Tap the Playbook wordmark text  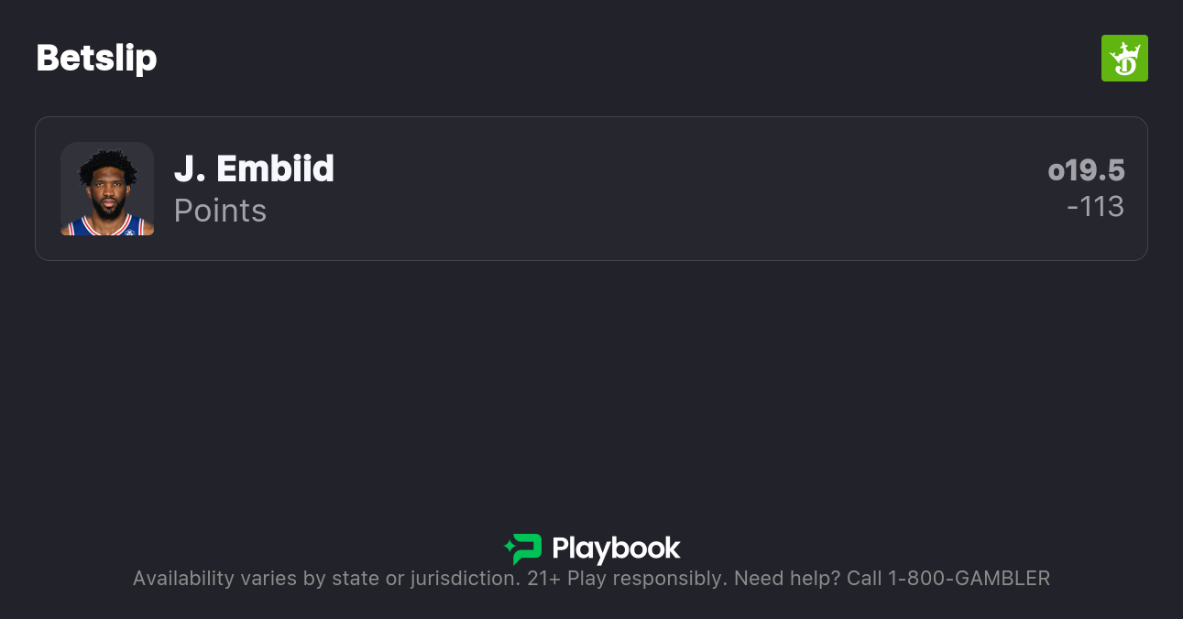point(616,549)
